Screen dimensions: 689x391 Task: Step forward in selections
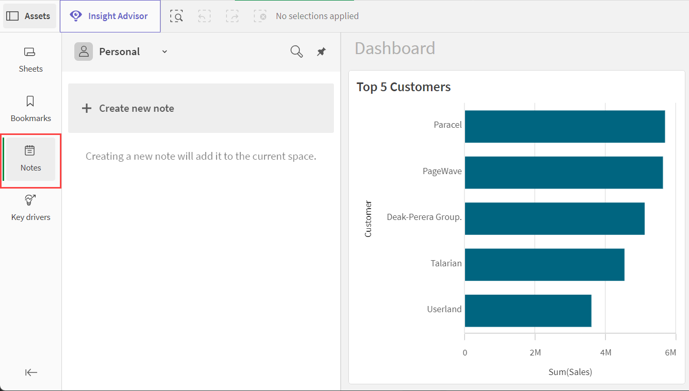coord(232,16)
